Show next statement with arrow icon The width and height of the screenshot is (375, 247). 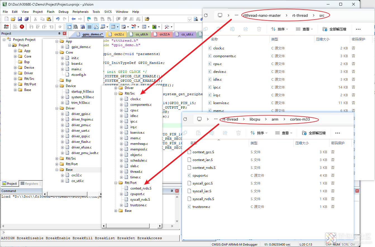[60, 27]
